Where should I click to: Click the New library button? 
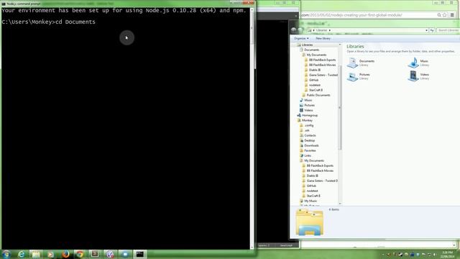click(x=323, y=38)
